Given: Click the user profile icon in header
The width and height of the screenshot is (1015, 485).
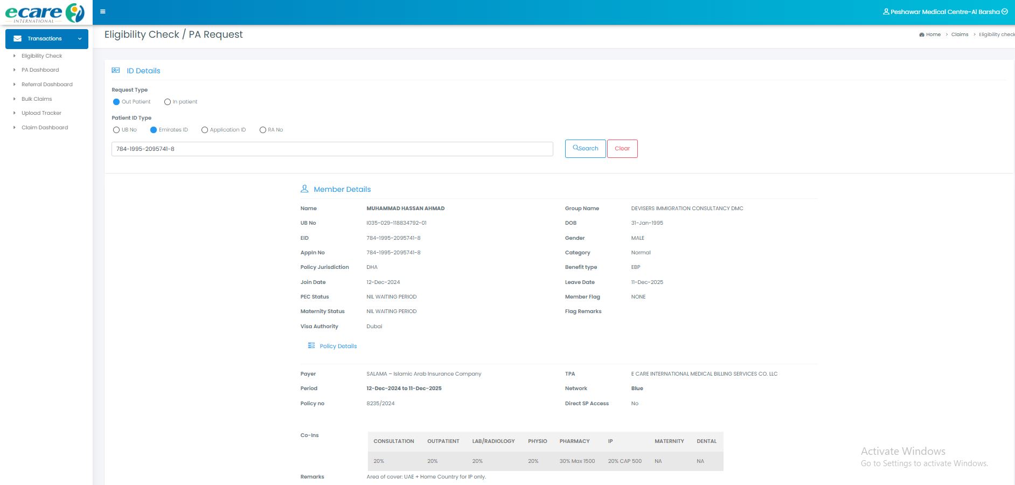Looking at the screenshot, I should pos(886,12).
